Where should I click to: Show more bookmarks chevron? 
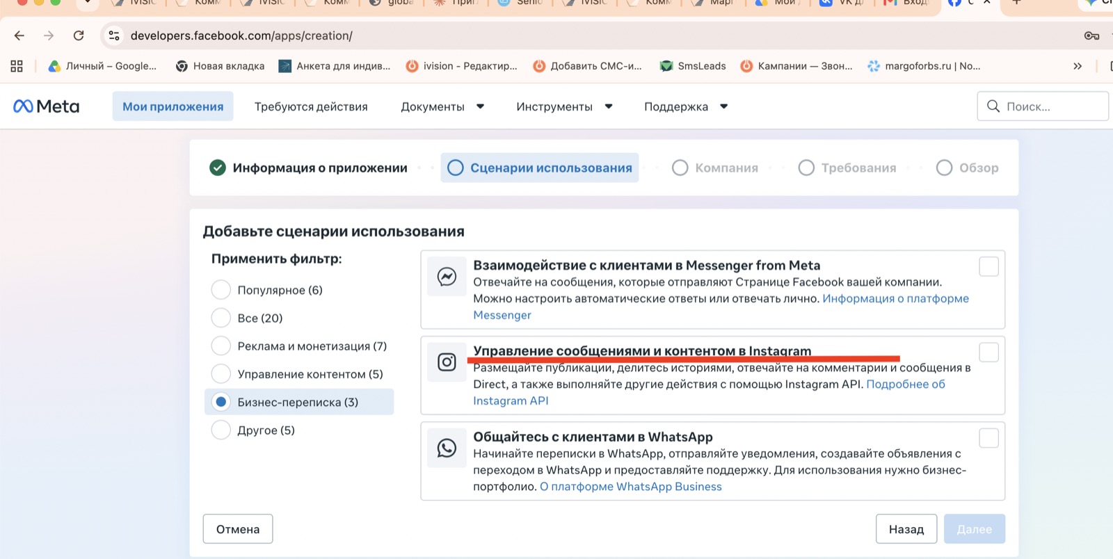tap(1078, 66)
